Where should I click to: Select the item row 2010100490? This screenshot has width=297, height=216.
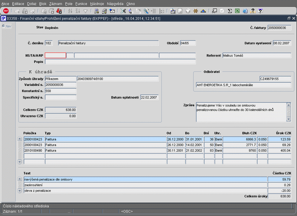coord(34,150)
